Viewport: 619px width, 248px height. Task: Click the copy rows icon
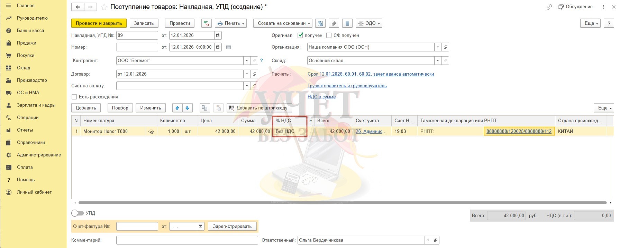click(205, 108)
